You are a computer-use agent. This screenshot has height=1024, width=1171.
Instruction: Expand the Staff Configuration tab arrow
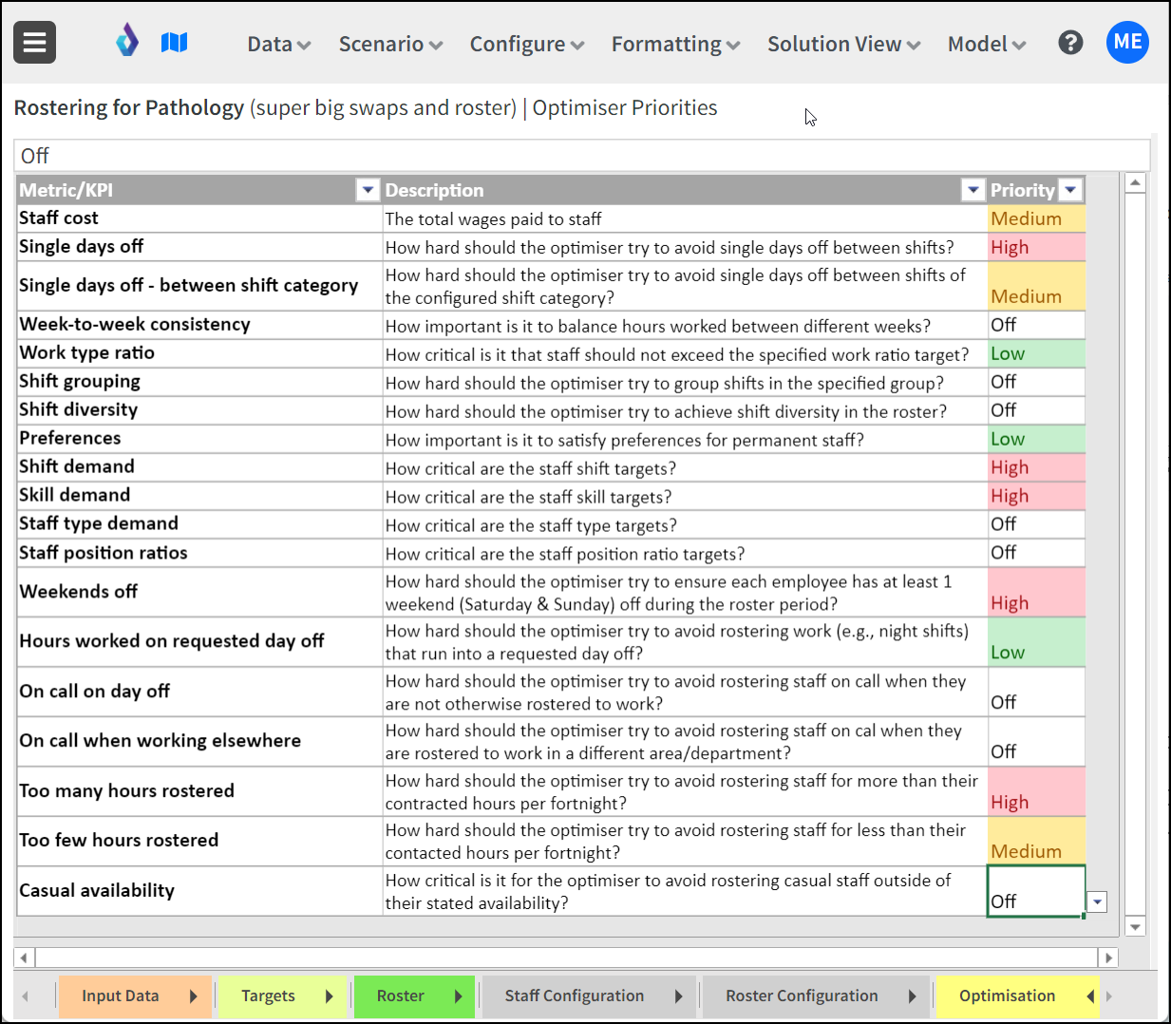679,996
